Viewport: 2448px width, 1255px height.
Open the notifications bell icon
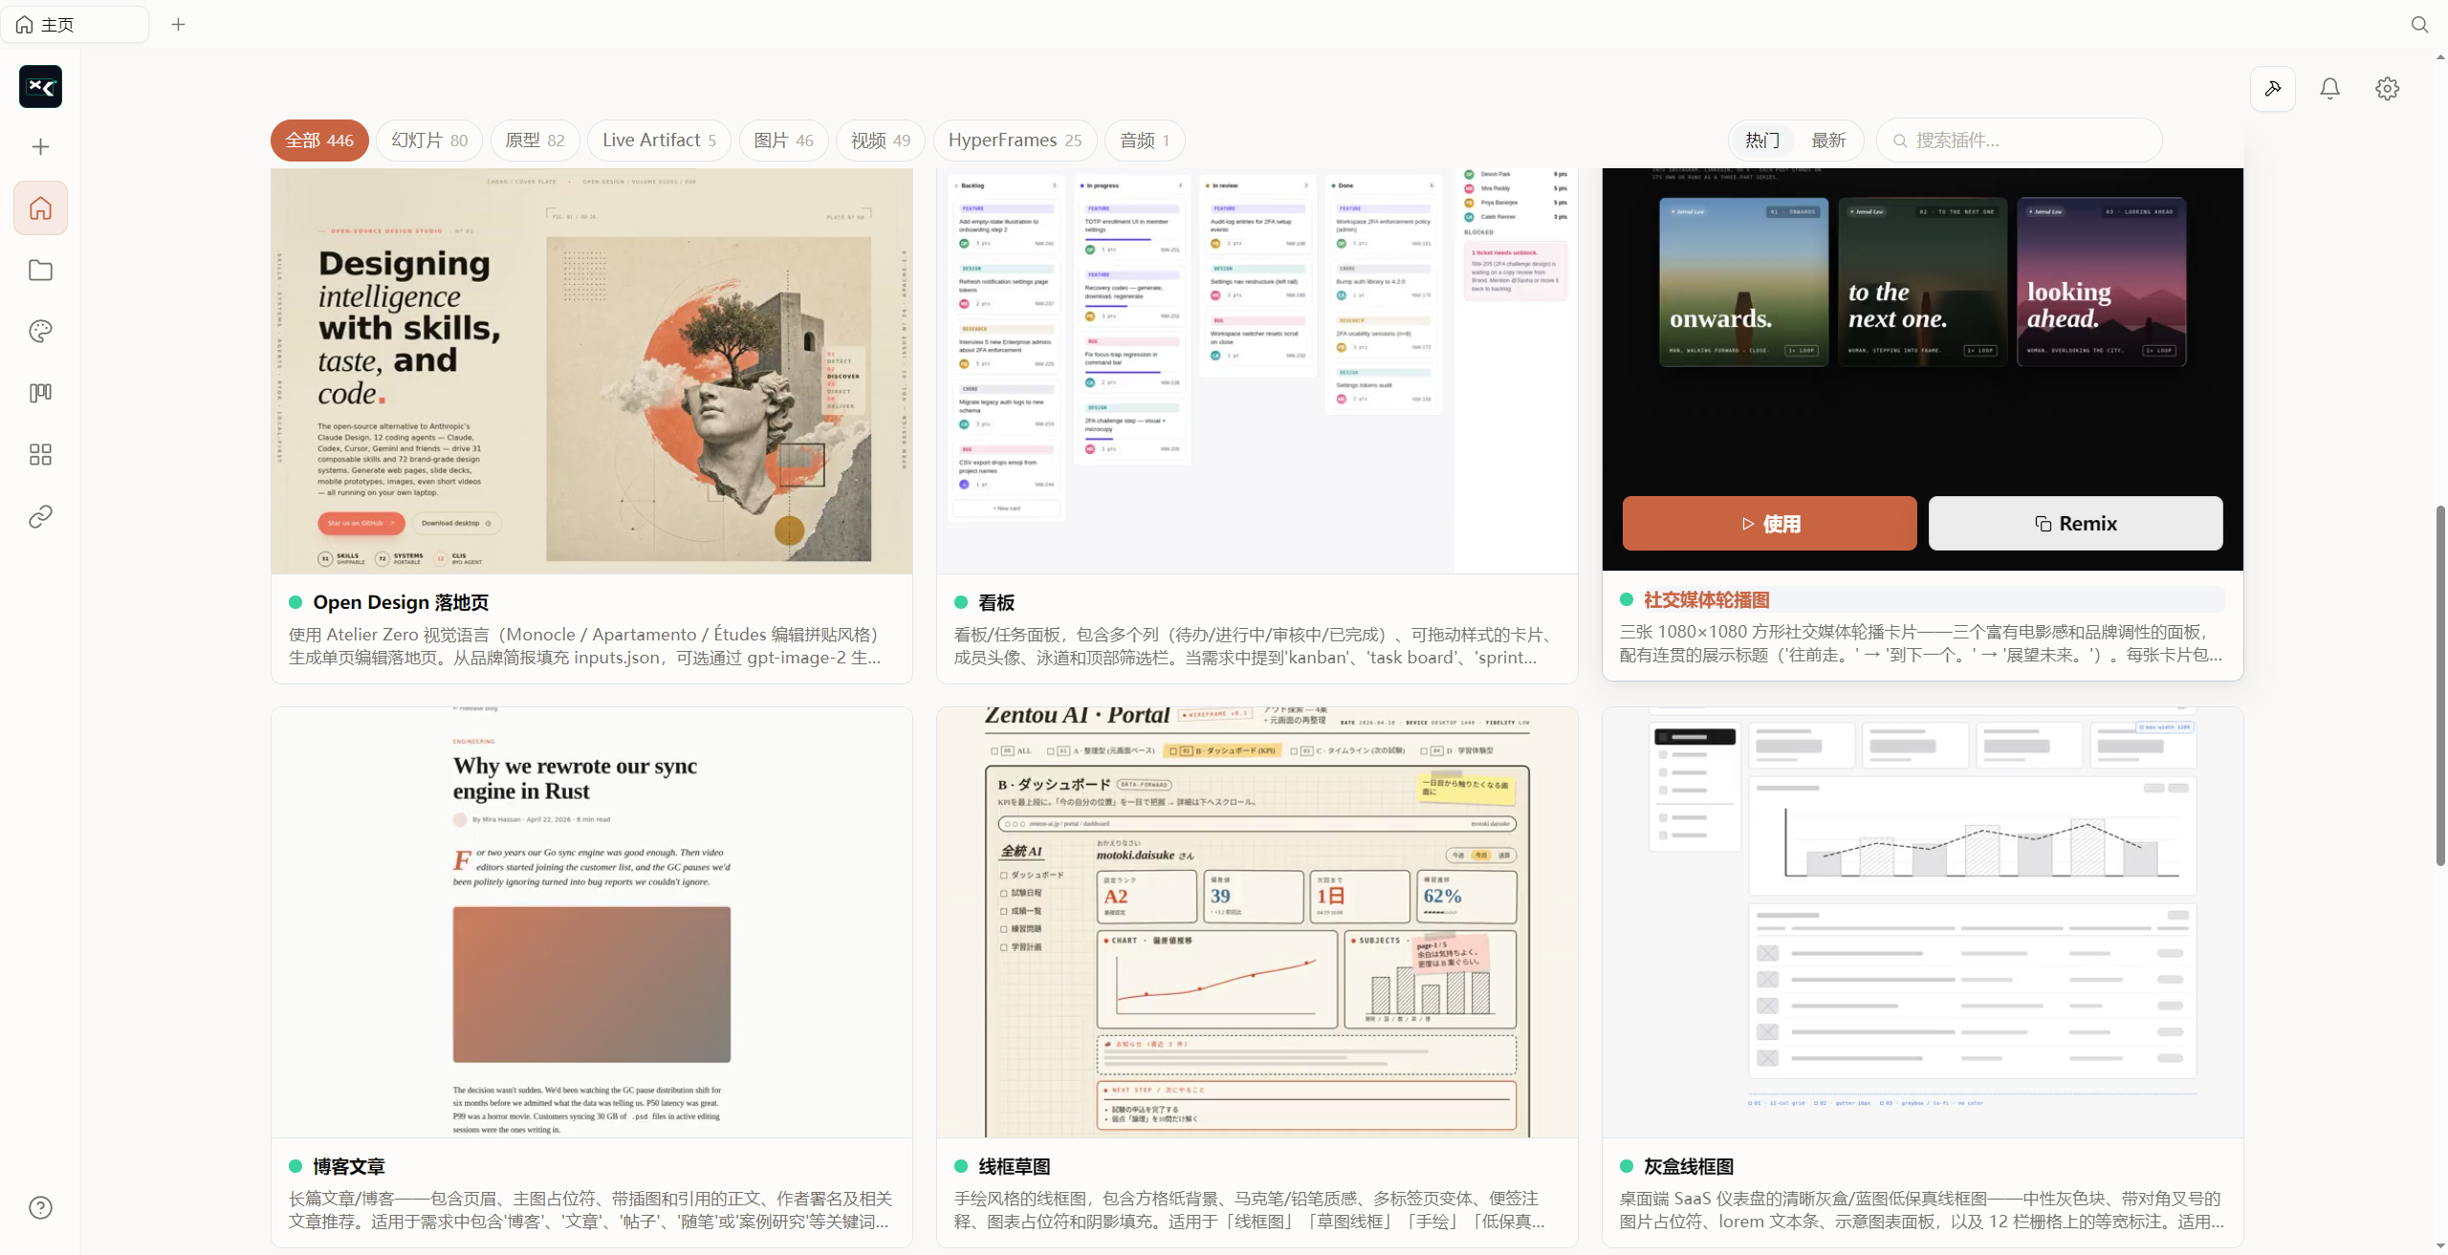click(x=2330, y=89)
